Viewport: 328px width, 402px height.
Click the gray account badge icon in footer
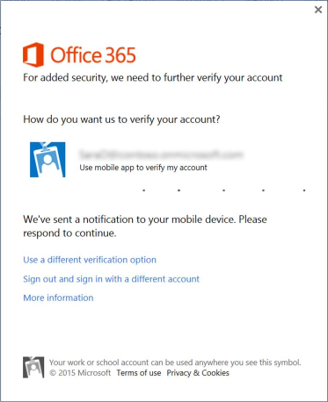(x=33, y=367)
